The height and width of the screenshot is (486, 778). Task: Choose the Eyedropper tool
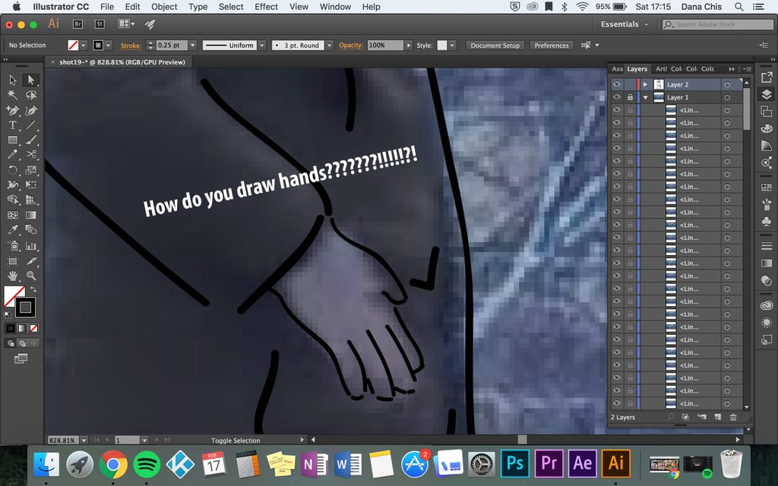click(x=13, y=230)
